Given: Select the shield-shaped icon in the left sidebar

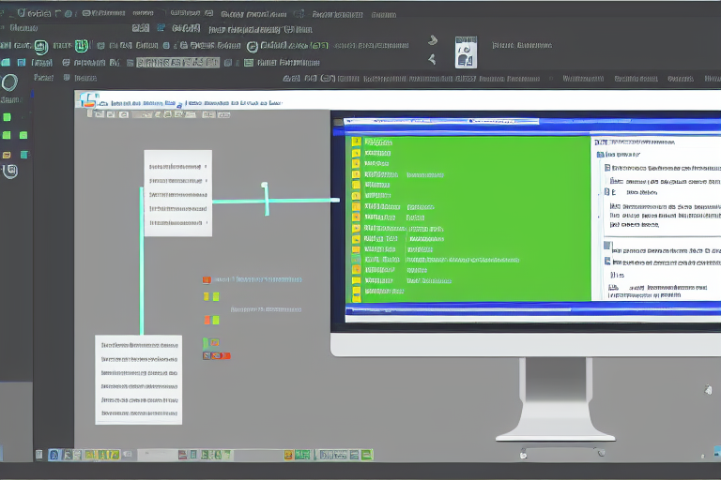Looking at the screenshot, I should pos(10,171).
